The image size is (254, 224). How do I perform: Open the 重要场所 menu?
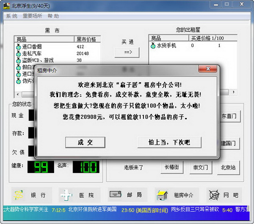tap(32, 16)
